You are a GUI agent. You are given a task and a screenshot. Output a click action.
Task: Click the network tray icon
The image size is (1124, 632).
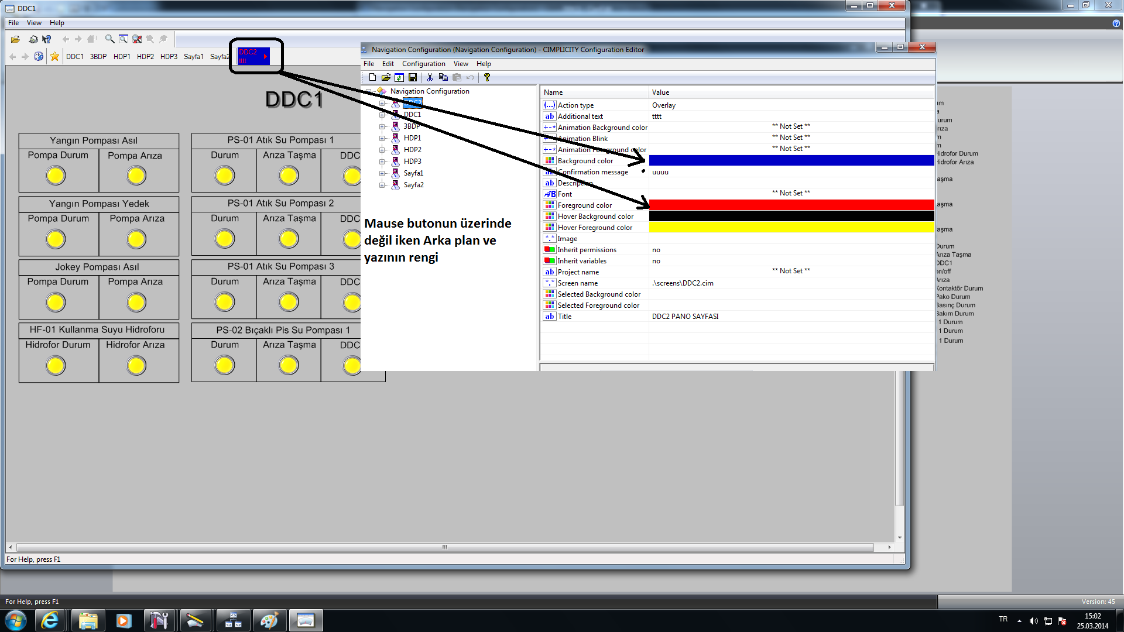pyautogui.click(x=1048, y=621)
